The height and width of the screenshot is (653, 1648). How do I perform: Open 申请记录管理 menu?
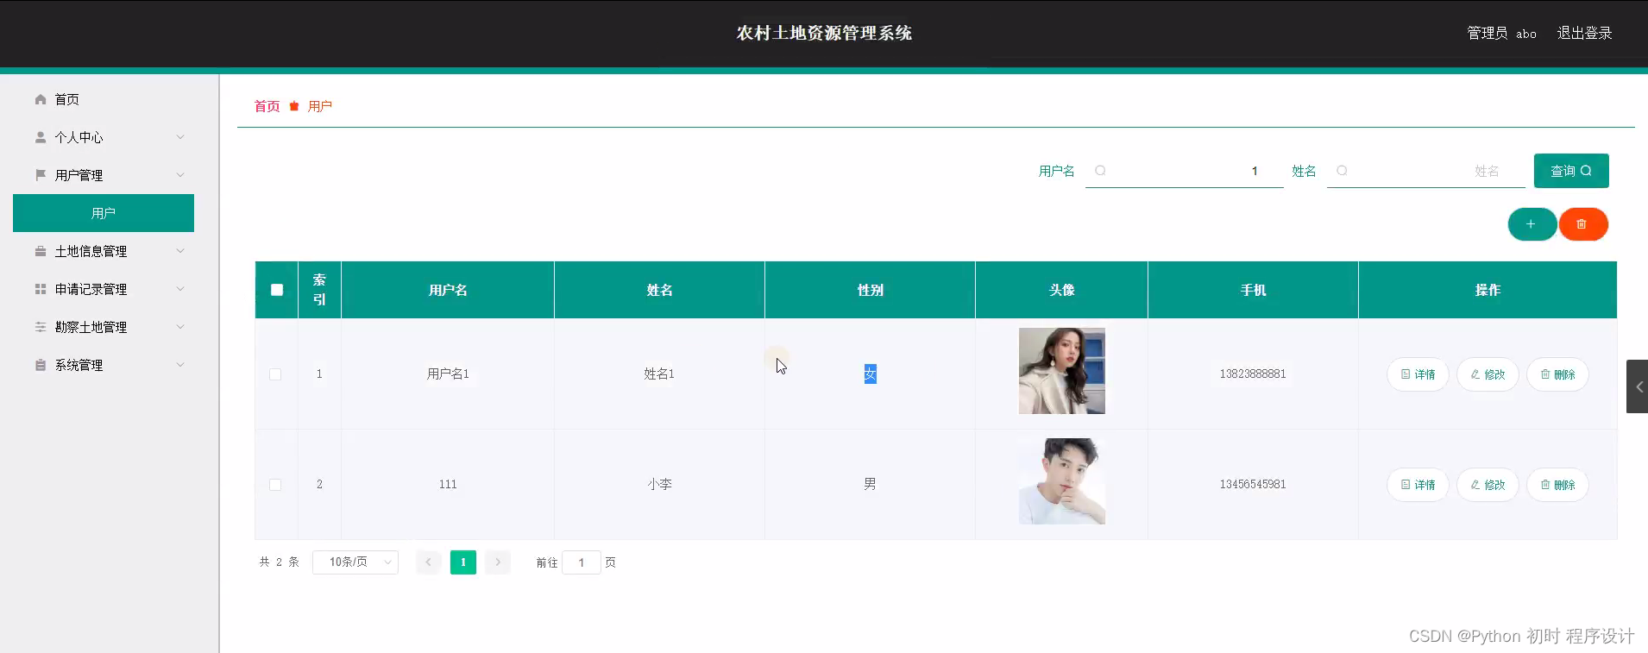[104, 289]
